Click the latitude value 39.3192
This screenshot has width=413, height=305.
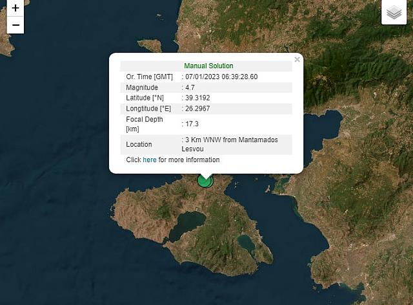pos(197,98)
